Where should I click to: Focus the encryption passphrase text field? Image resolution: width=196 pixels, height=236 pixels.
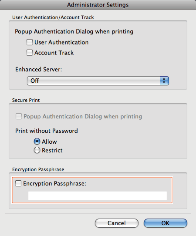tap(98, 196)
